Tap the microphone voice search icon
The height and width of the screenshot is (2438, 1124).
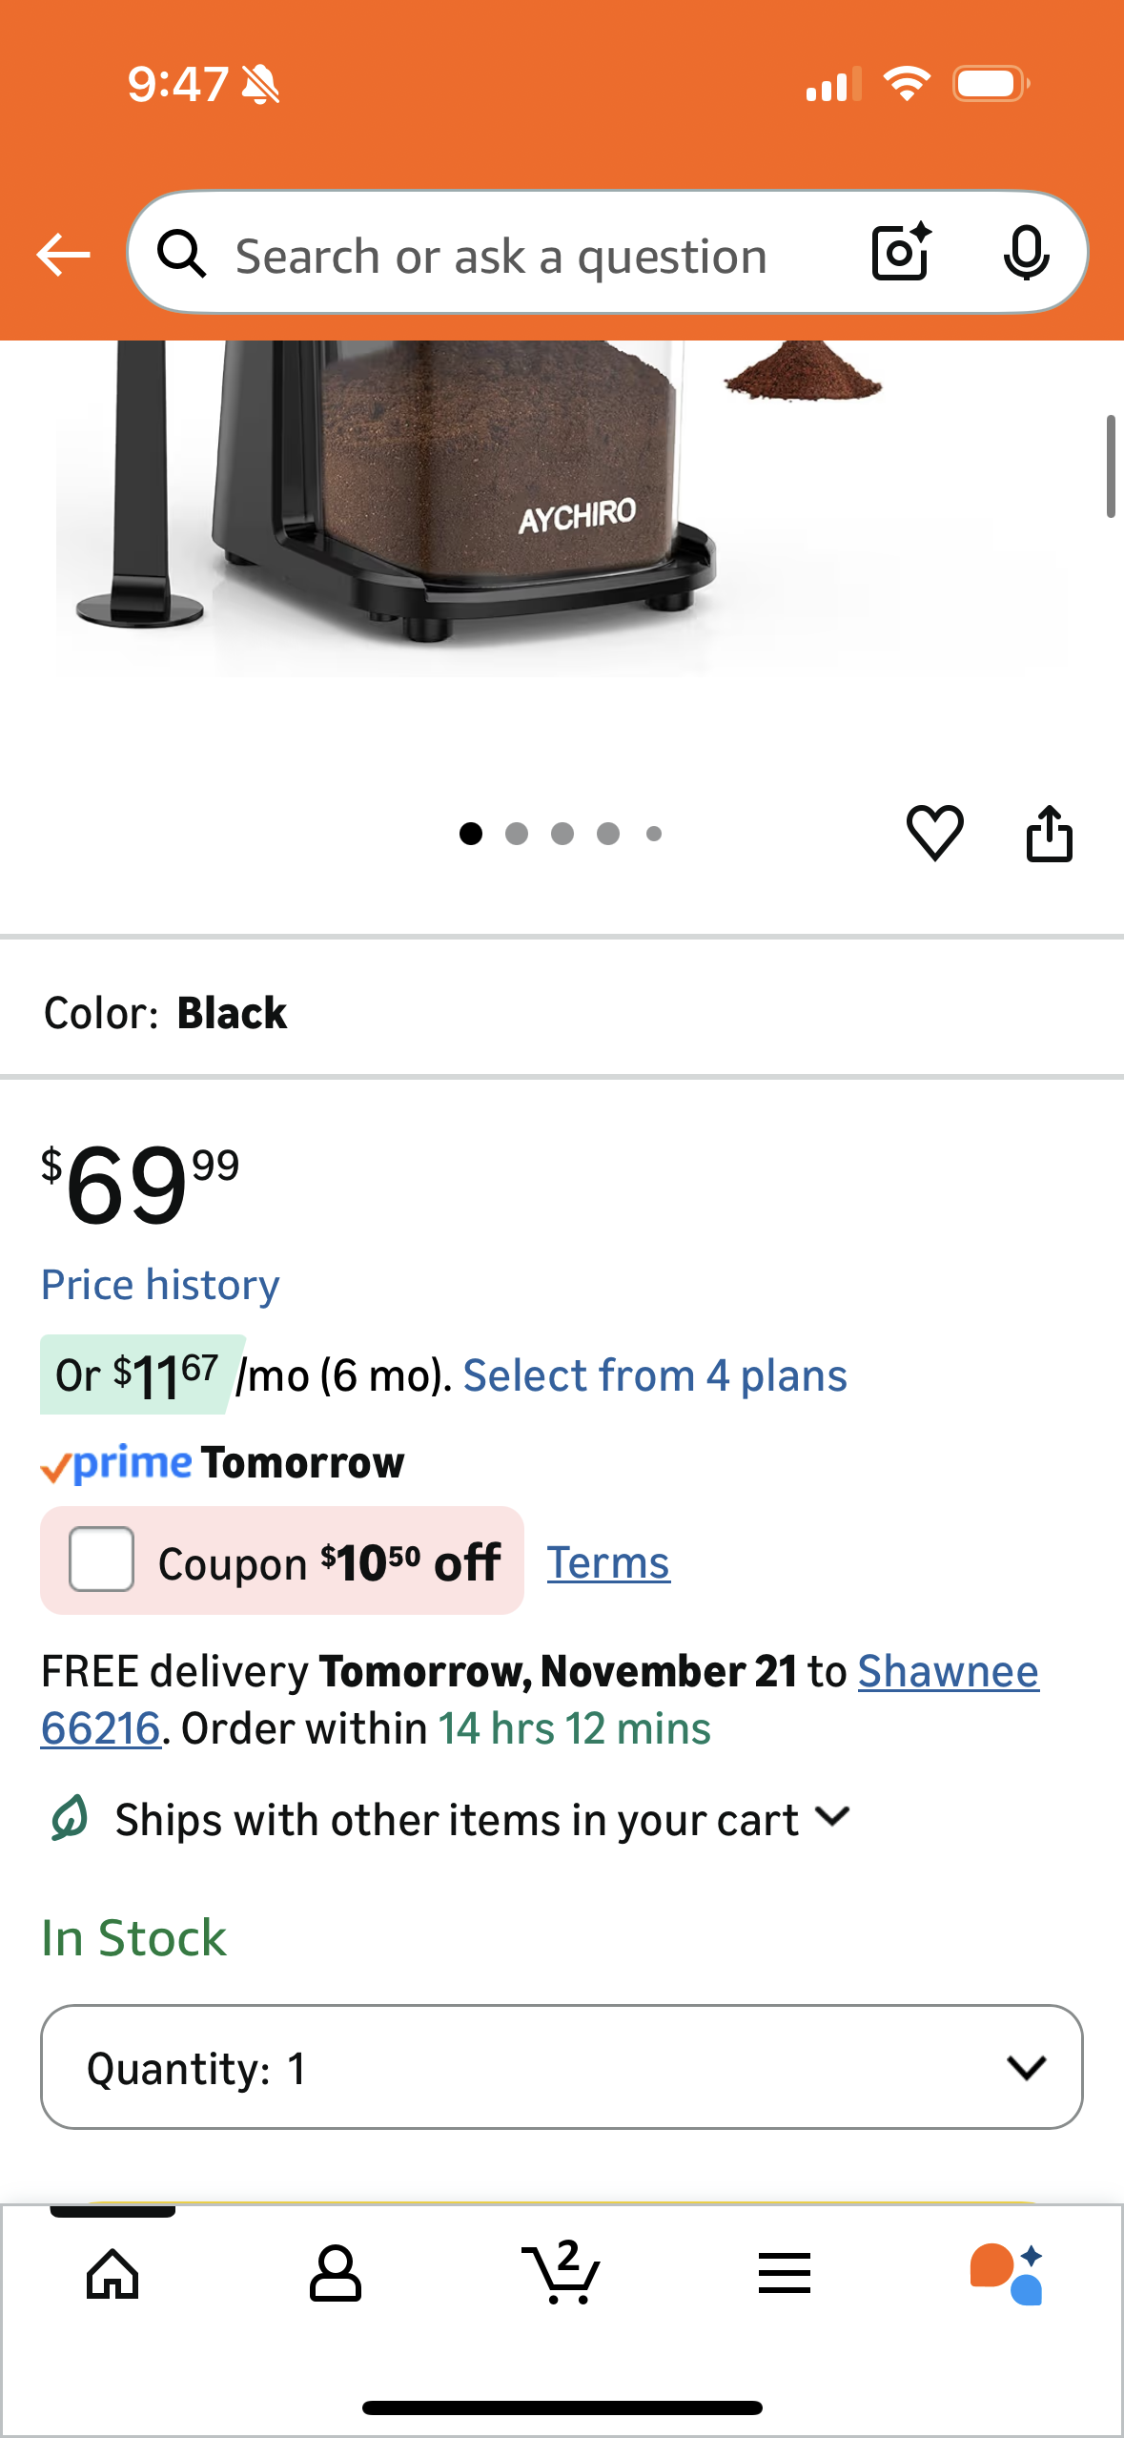pos(1026,254)
